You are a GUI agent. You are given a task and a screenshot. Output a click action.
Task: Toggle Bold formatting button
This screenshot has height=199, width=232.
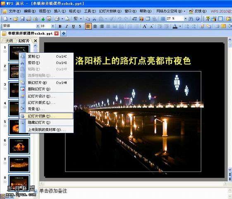click(x=60, y=26)
